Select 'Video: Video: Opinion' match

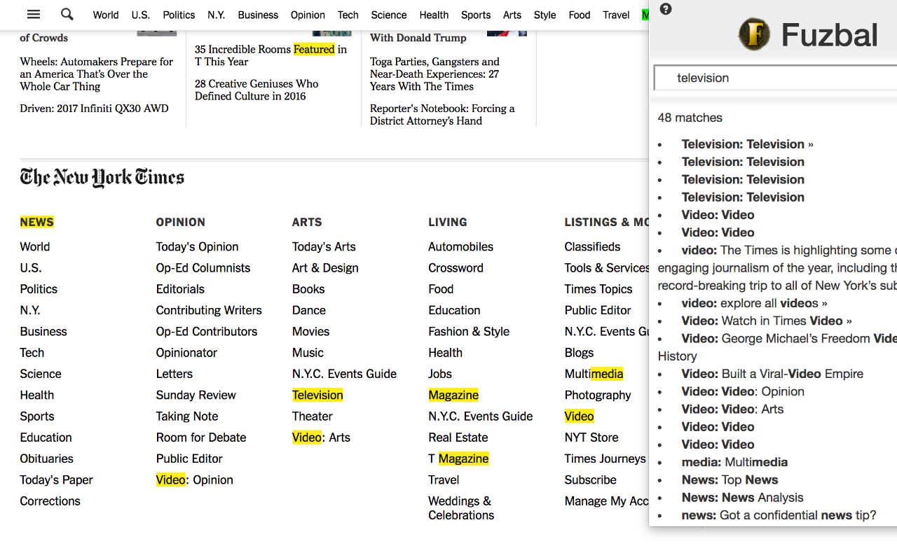(x=743, y=391)
